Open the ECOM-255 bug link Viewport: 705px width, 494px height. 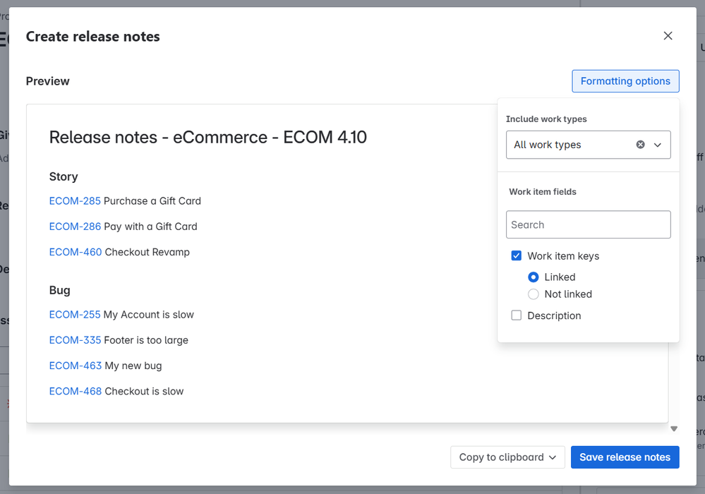(75, 315)
